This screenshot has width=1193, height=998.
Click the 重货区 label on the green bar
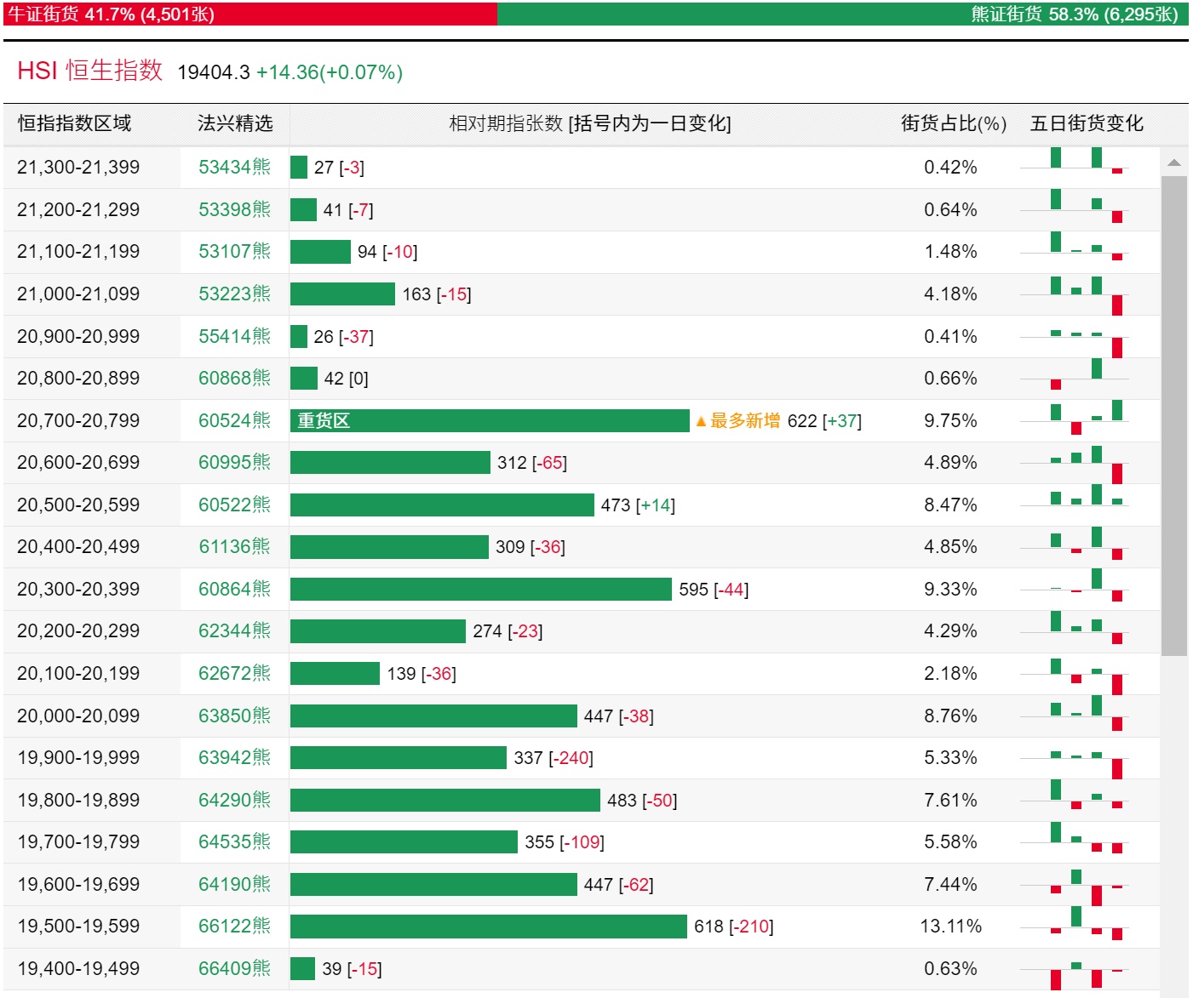324,421
